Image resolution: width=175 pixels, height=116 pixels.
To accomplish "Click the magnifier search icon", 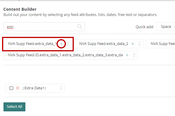I will (80, 27).
